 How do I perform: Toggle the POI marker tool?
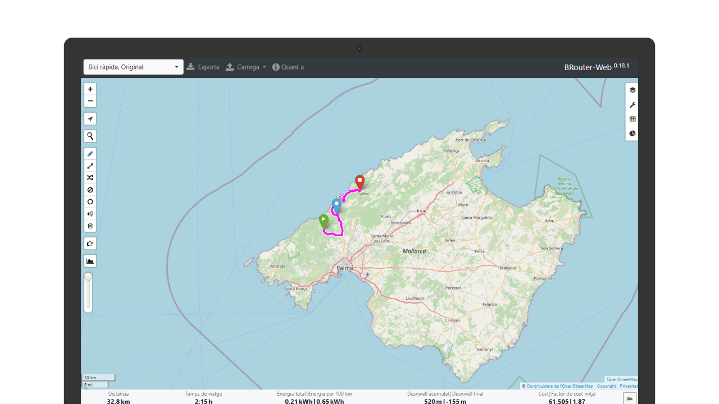pyautogui.click(x=90, y=214)
